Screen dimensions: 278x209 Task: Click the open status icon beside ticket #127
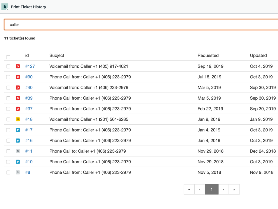pyautogui.click(x=18, y=66)
